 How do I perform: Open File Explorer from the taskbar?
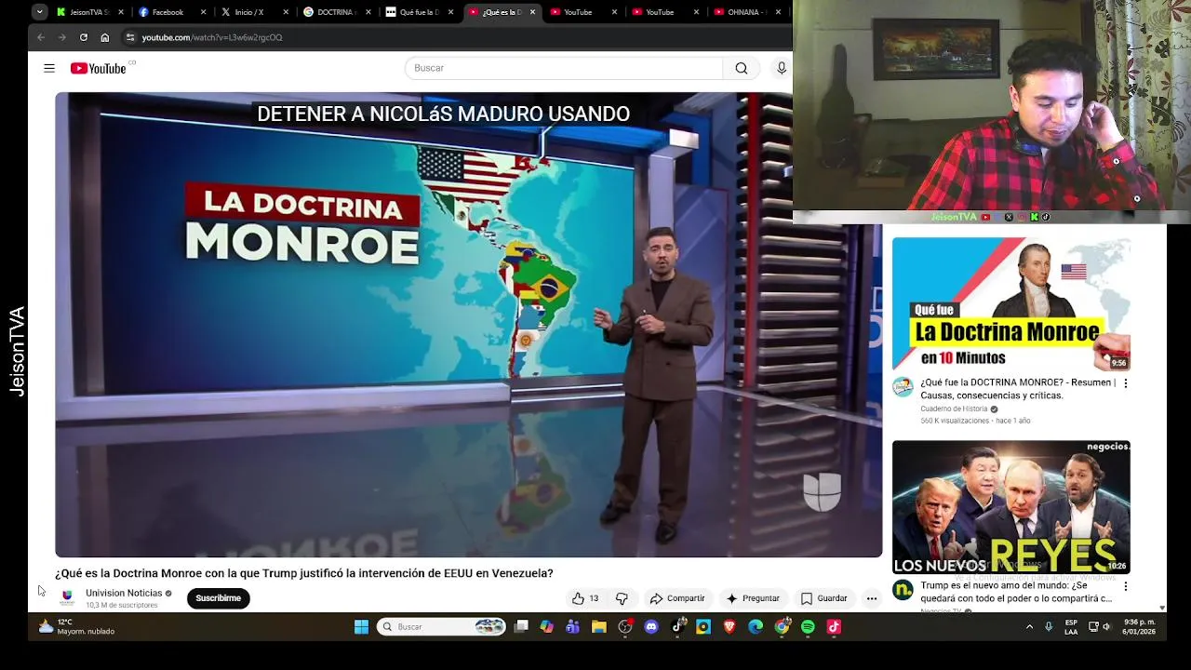click(599, 627)
